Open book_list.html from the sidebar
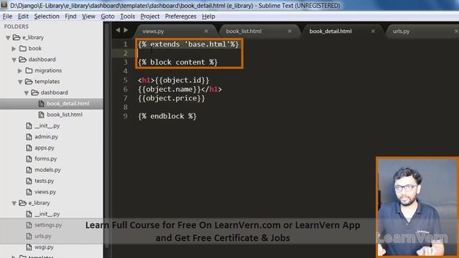The width and height of the screenshot is (459, 258). tap(65, 115)
